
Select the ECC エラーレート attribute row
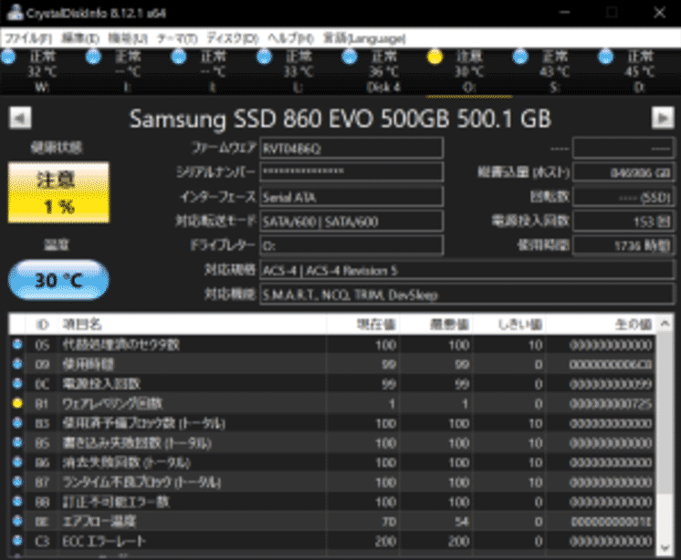tap(331, 541)
